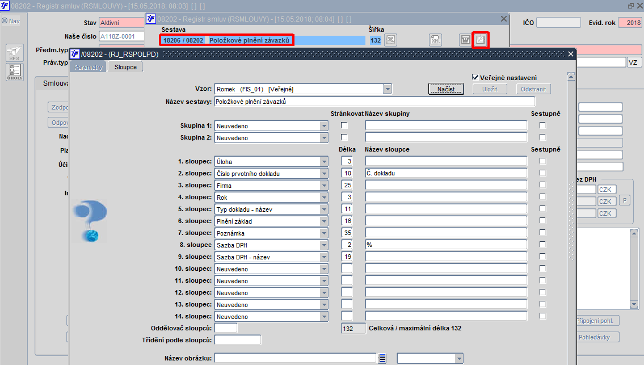This screenshot has height=365, width=644.
Task: Click the Excel export icon beside Šířka
Action: [390, 40]
